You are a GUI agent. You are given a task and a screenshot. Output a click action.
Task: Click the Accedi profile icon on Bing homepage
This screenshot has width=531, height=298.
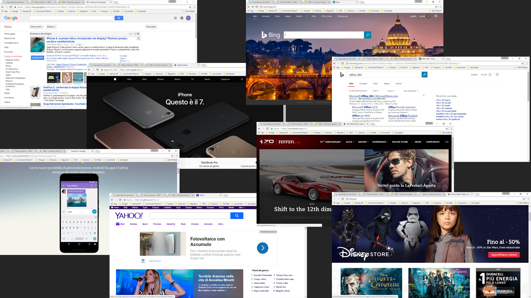(x=428, y=16)
